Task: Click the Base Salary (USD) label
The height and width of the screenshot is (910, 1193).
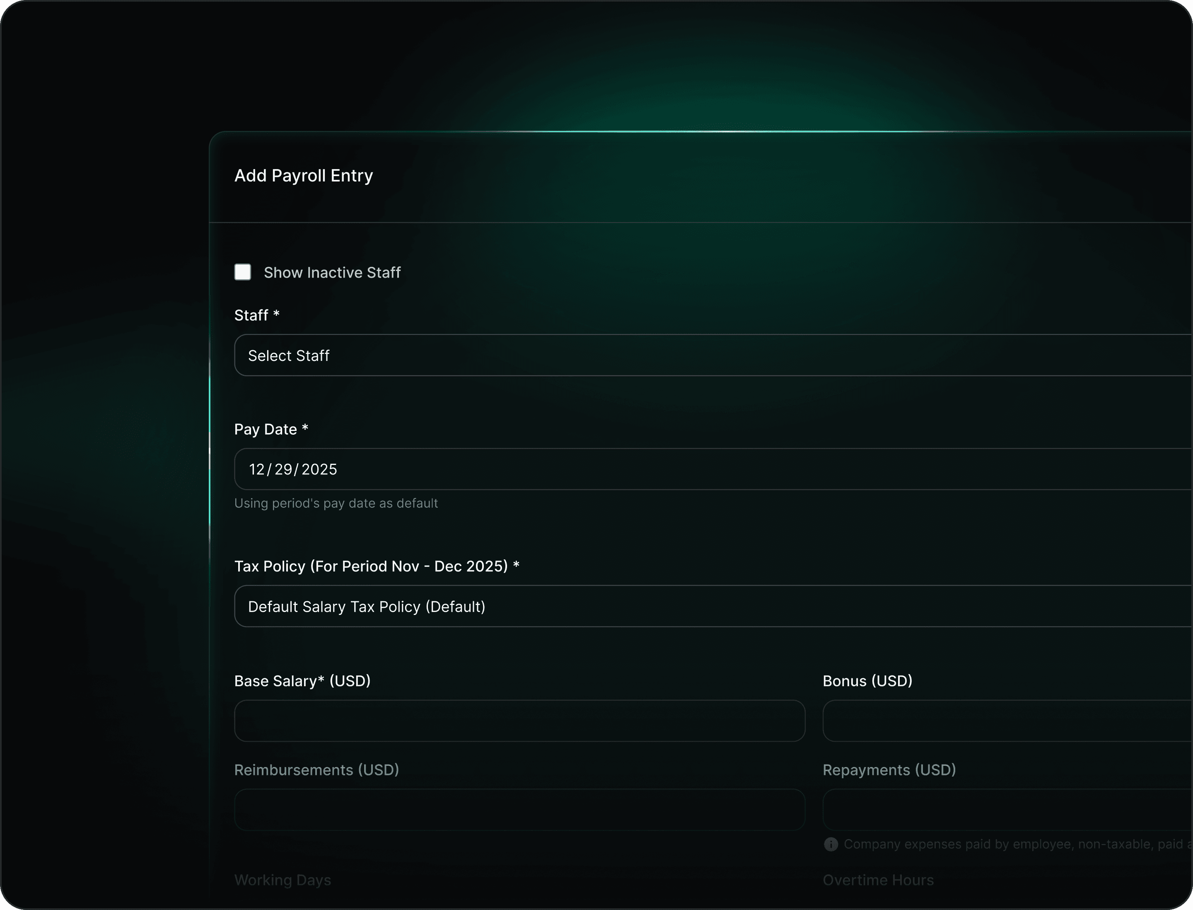Action: pos(302,681)
